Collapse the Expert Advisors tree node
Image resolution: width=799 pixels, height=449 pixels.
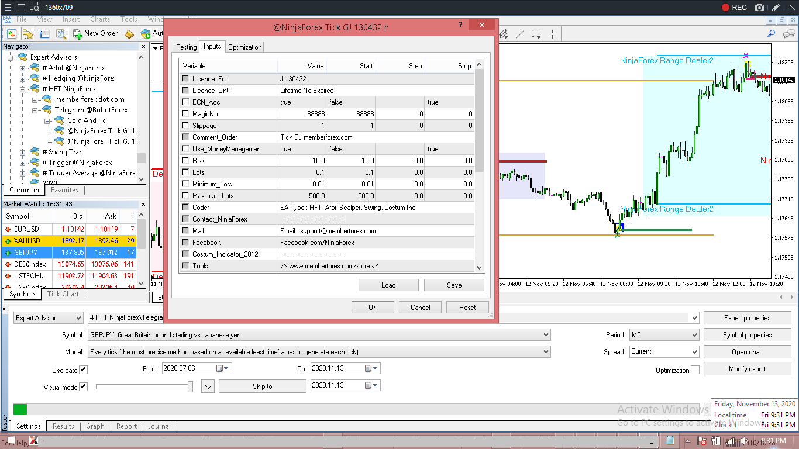pos(10,57)
